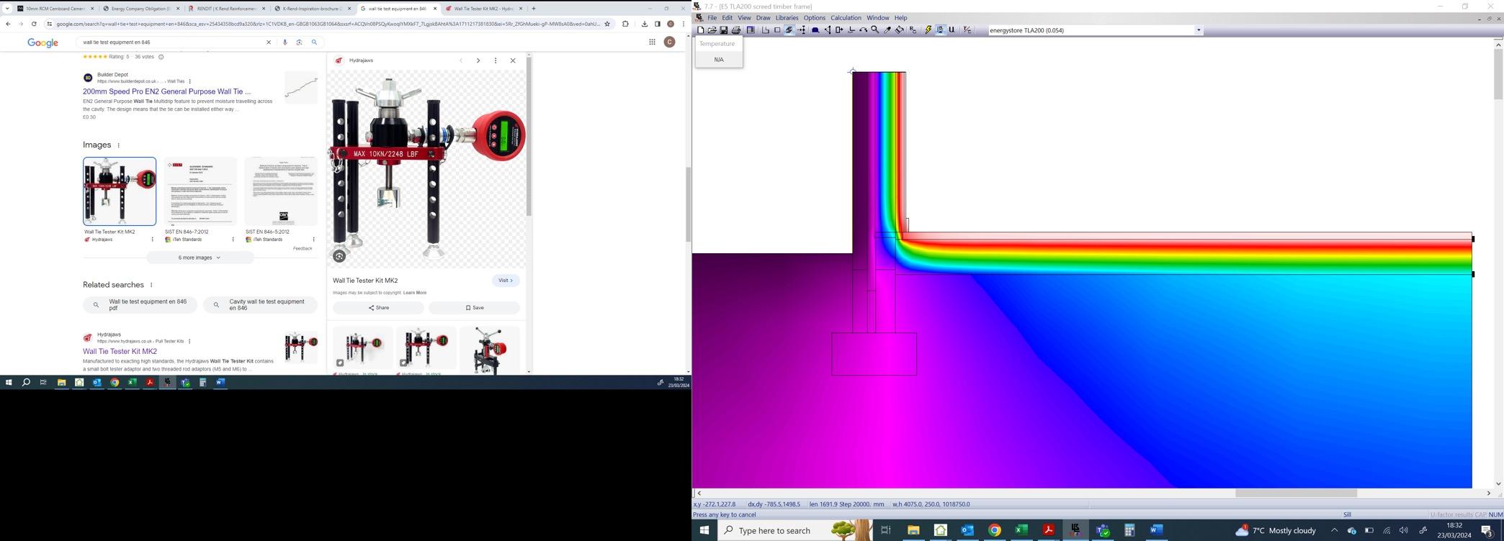Launch Excel from the main taskbar
Image resolution: width=1504 pixels, height=541 pixels.
(x=1021, y=530)
